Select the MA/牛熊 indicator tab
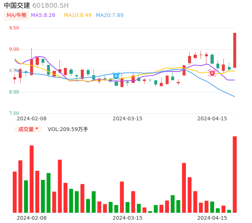The width and height of the screenshot is (252, 223). (17, 15)
